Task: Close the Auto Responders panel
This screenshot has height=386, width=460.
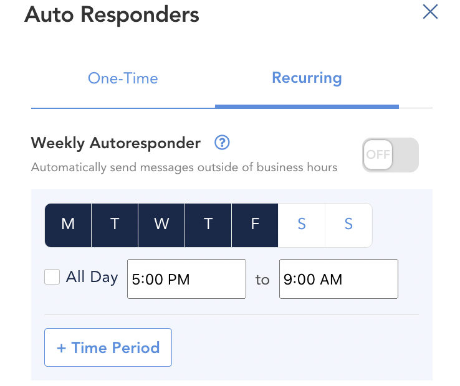Action: [x=430, y=12]
